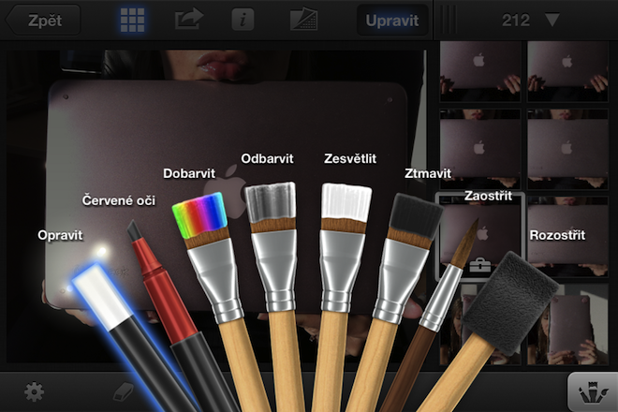Choose the Rozostřit foam soften brush
The width and height of the screenshot is (618, 412).
tap(508, 303)
